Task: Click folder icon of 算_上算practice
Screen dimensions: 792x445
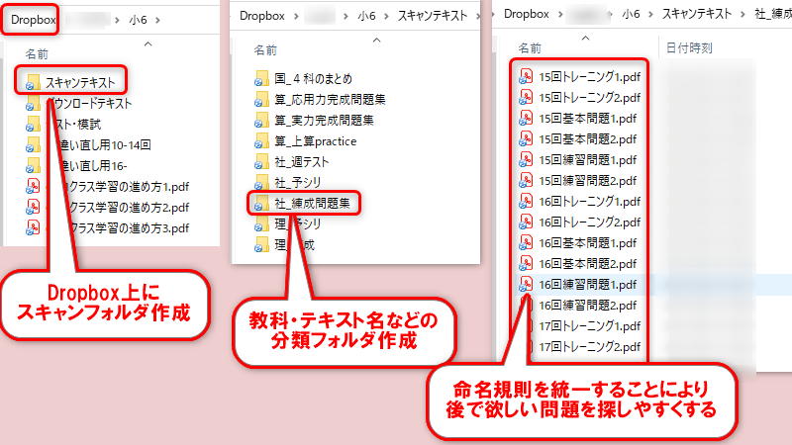Action: point(261,140)
